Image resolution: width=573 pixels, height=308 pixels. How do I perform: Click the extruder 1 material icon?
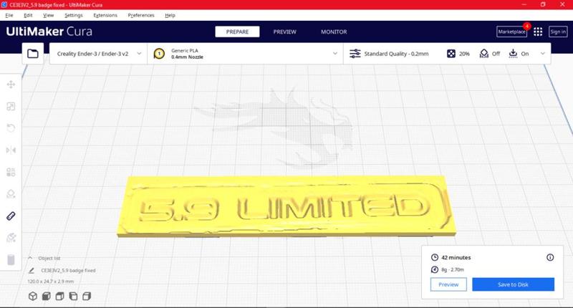pos(159,54)
